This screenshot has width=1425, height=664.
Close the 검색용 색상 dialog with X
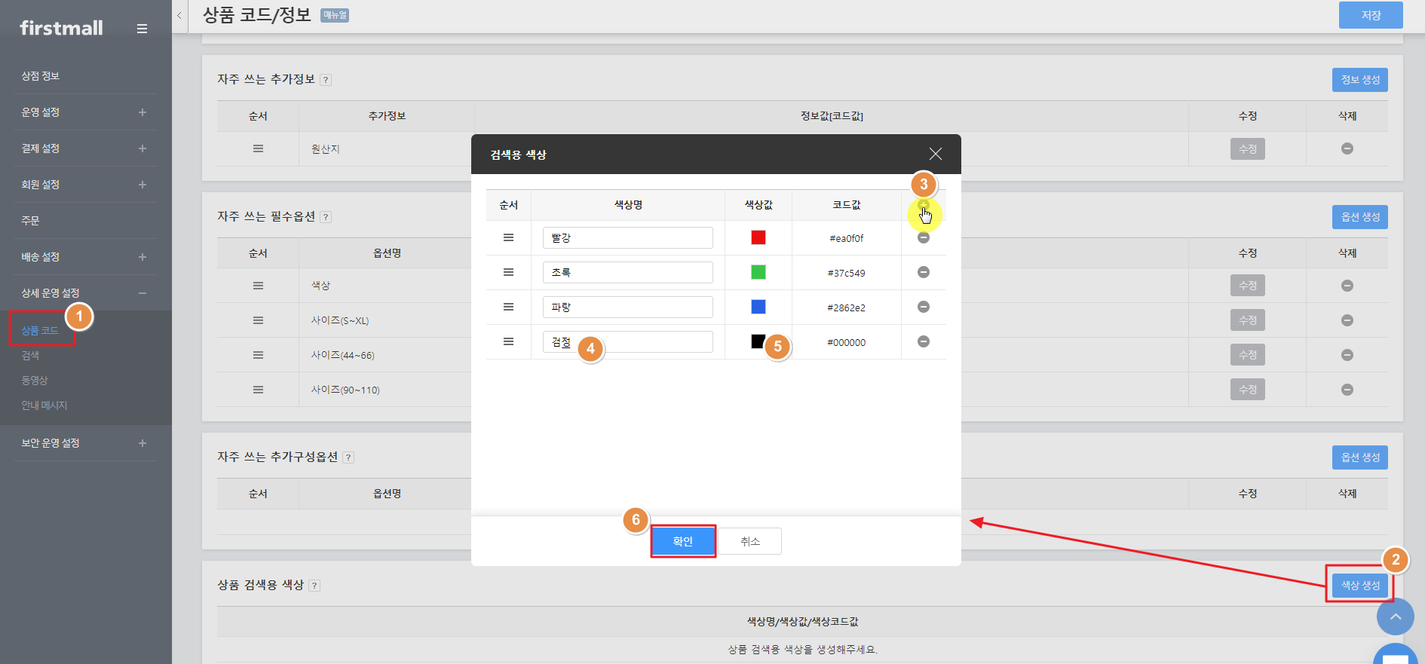click(x=935, y=154)
